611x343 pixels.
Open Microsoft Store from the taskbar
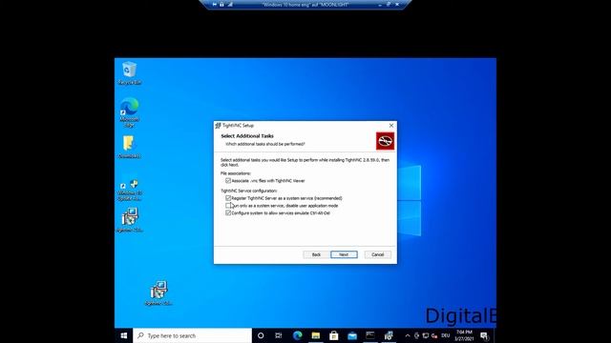coord(334,335)
